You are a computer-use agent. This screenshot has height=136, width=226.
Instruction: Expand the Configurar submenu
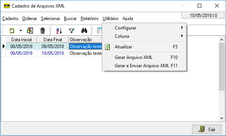click(144, 28)
